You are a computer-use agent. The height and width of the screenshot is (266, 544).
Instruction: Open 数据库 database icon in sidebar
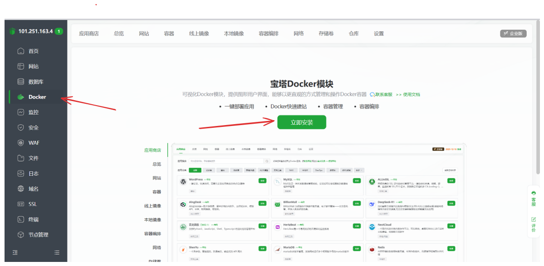click(21, 82)
